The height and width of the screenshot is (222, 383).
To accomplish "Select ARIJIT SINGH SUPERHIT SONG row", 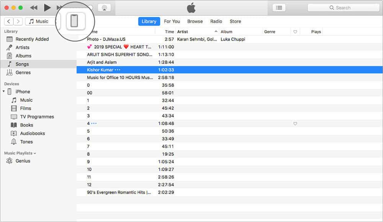I will click(x=229, y=54).
